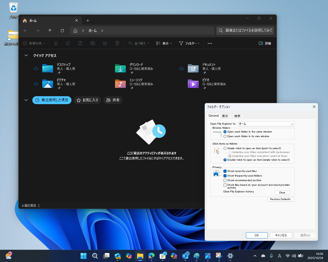Select the ドキュメント folder icon
The height and width of the screenshot is (262, 328).
193,69
